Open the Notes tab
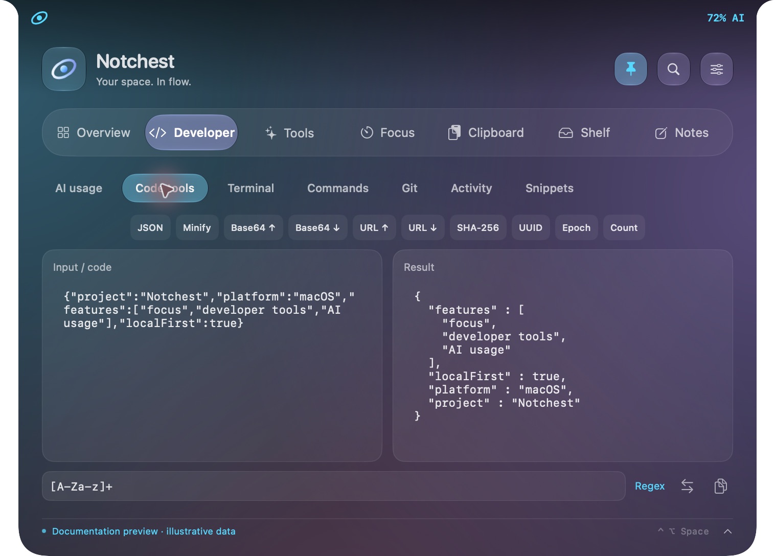775x556 pixels. (x=681, y=133)
